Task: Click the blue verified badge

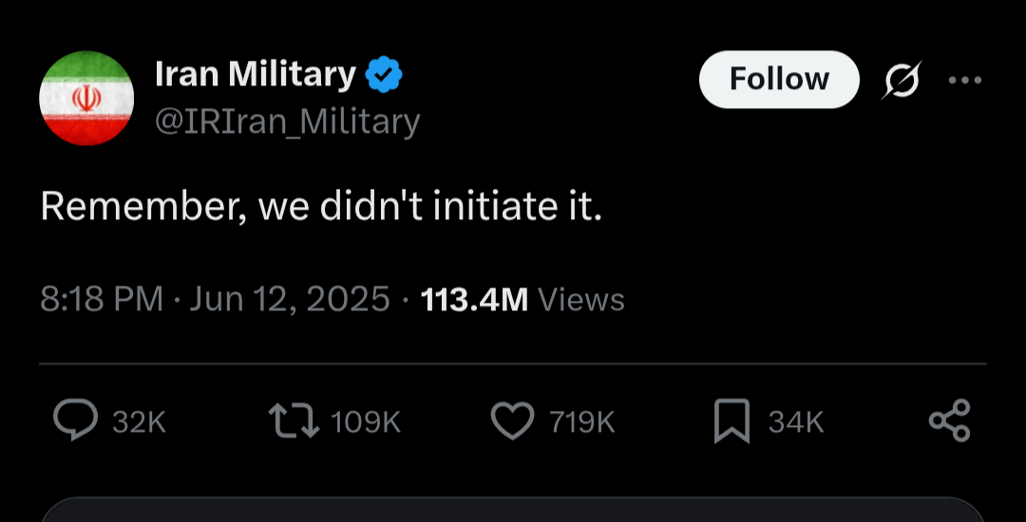Action: (384, 74)
